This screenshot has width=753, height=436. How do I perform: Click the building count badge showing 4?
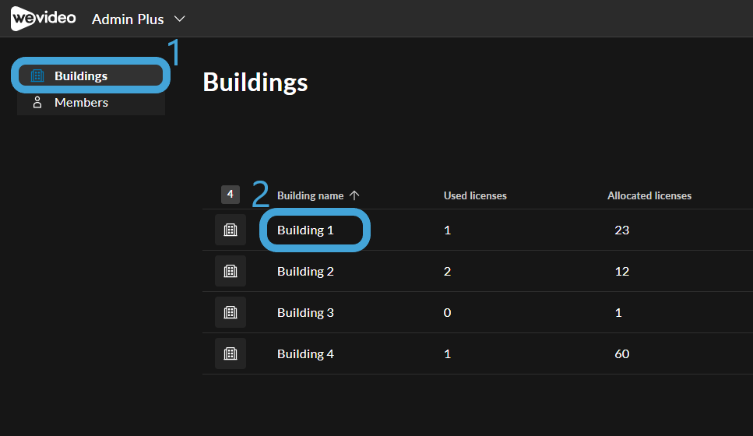coord(230,195)
